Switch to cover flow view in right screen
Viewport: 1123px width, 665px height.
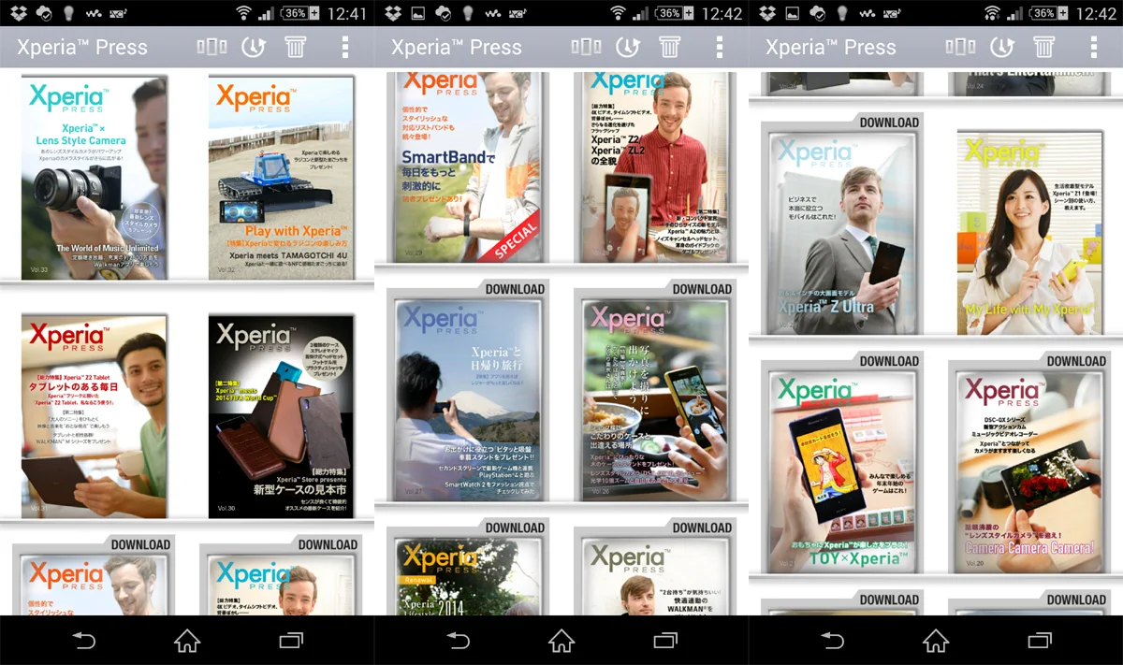pos(960,47)
